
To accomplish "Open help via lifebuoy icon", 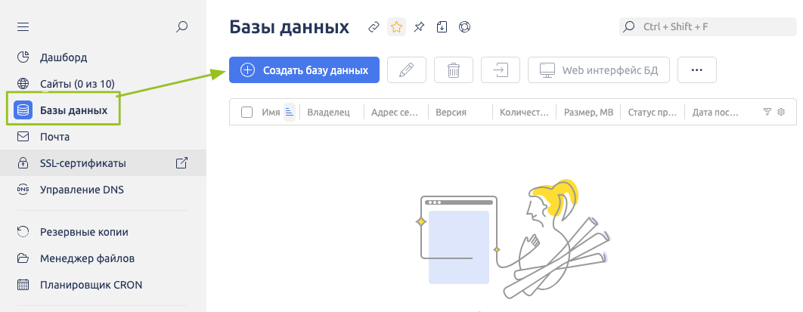I will tap(464, 27).
